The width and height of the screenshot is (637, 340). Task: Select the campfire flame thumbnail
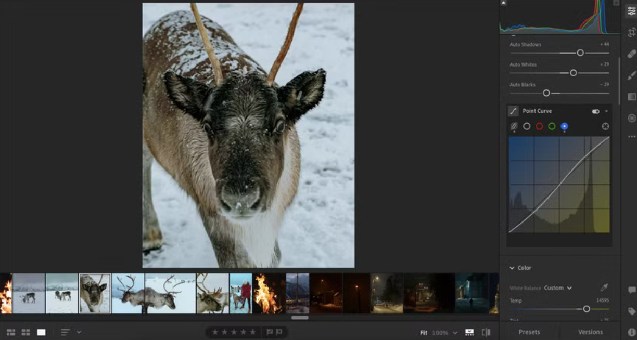pos(268,294)
